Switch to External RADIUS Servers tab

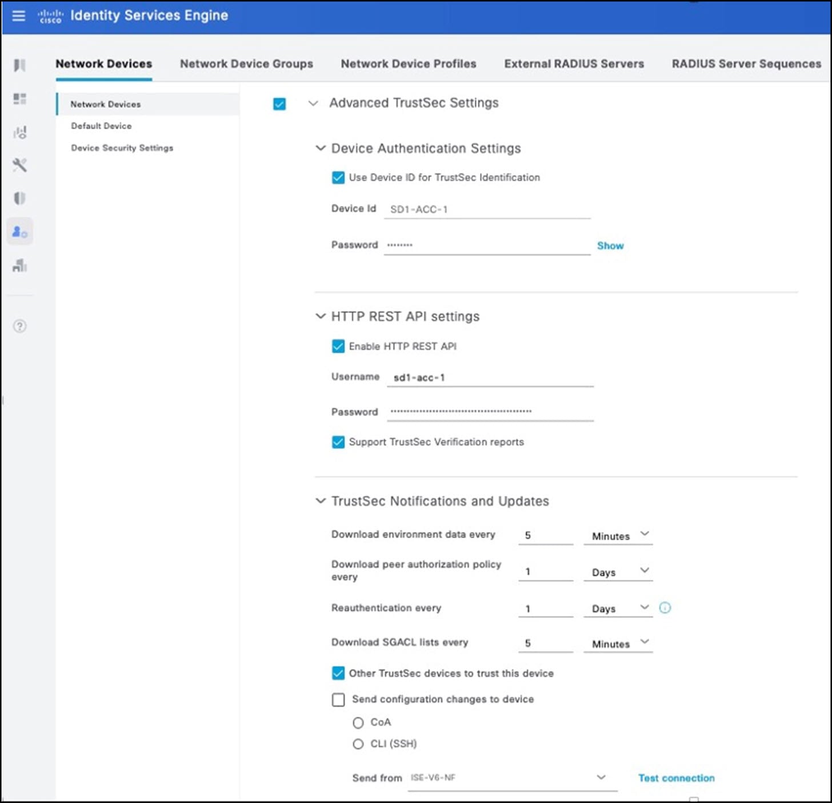pyautogui.click(x=574, y=64)
